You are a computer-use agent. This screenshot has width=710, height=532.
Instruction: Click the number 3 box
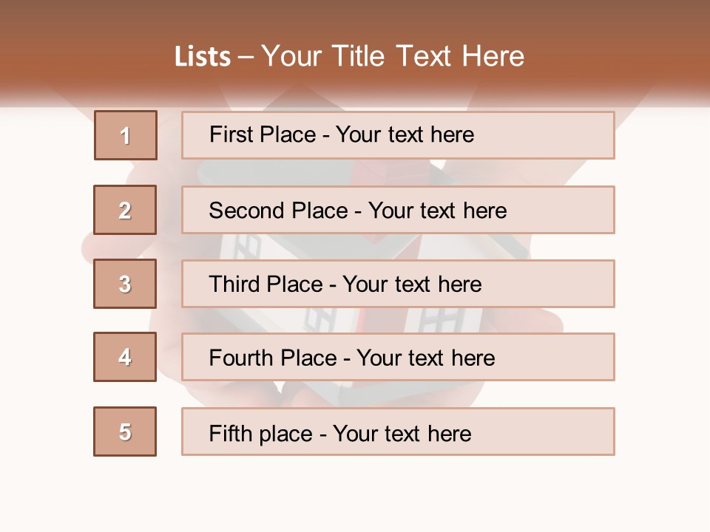click(125, 284)
